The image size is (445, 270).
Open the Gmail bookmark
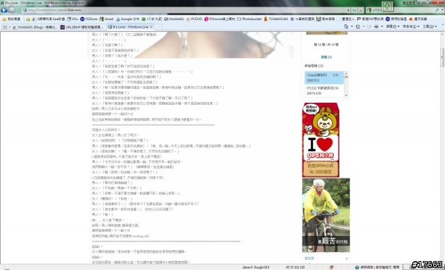pos(106,19)
